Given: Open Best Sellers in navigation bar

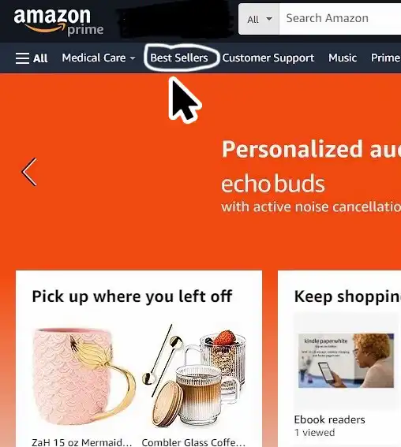Looking at the screenshot, I should [179, 58].
